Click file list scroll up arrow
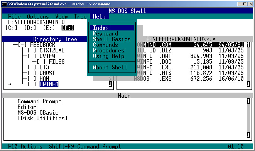255x151 pixels. click(x=248, y=45)
